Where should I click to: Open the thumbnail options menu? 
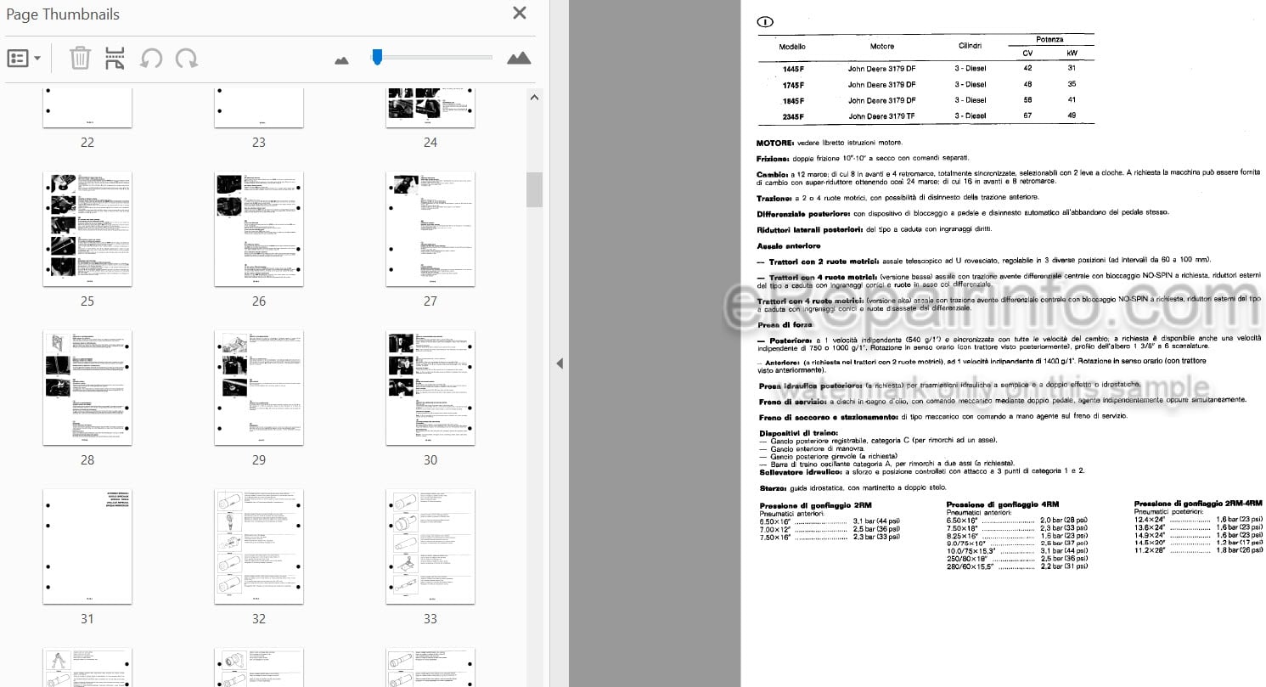24,59
